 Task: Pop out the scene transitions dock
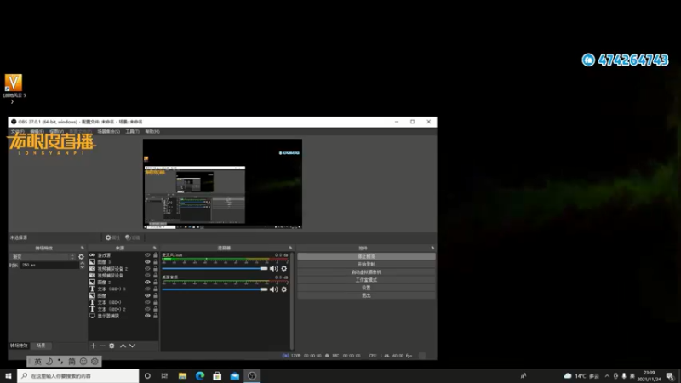[82, 248]
